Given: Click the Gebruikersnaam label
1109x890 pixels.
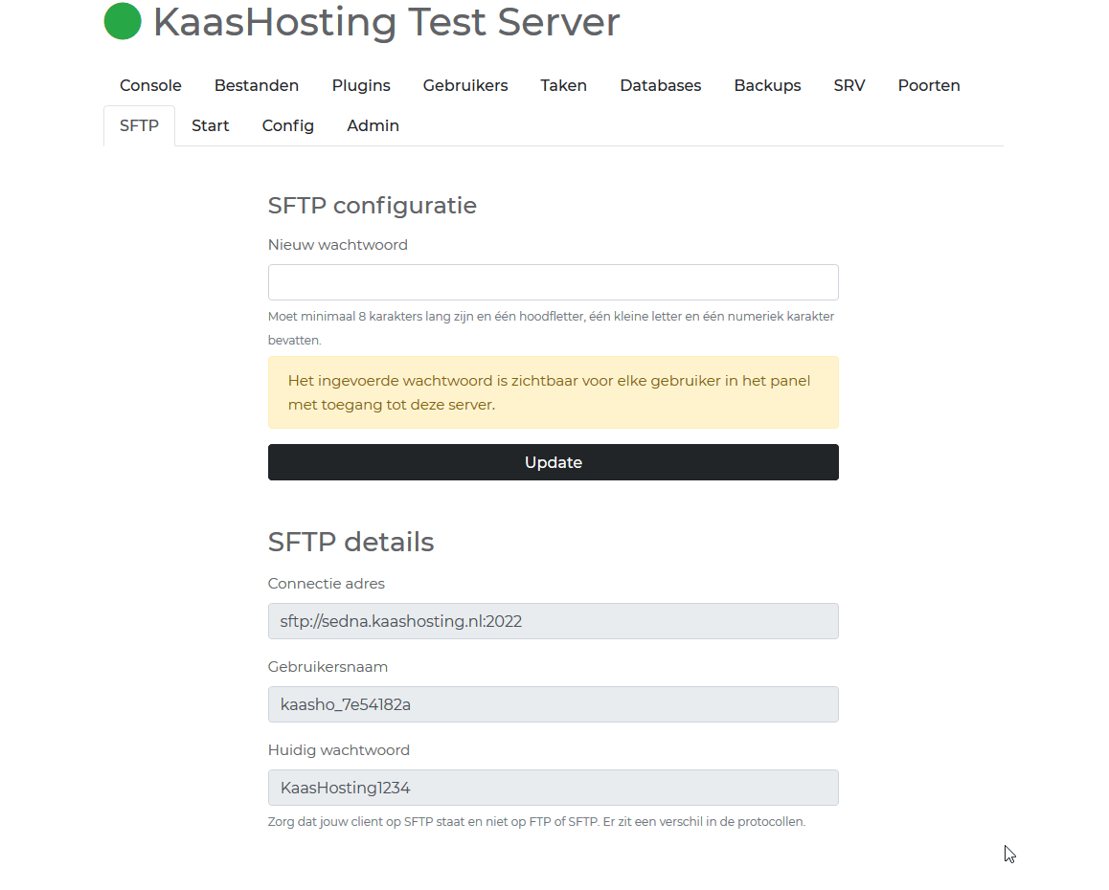Looking at the screenshot, I should (328, 667).
